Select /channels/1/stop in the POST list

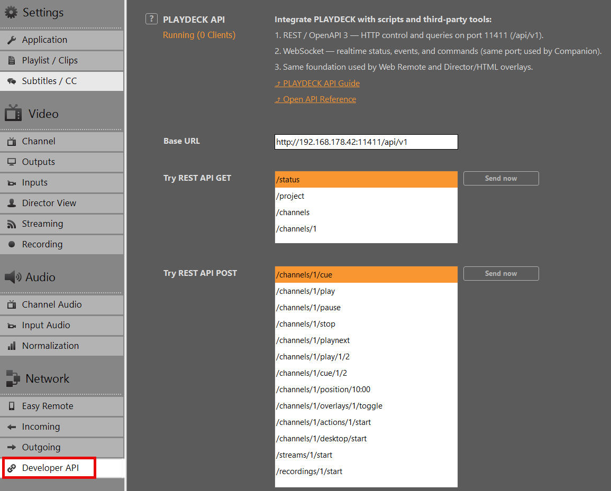click(x=366, y=323)
